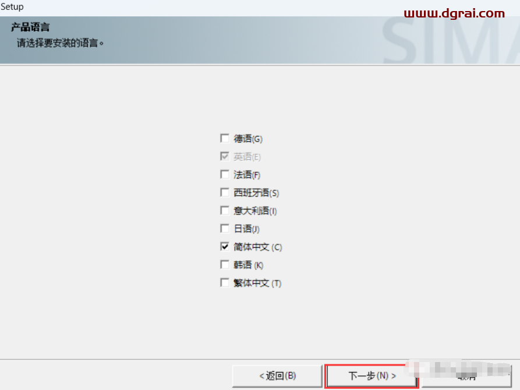Image resolution: width=520 pixels, height=390 pixels.
Task: Click the 西班牙语(S) label text
Action: (256, 193)
